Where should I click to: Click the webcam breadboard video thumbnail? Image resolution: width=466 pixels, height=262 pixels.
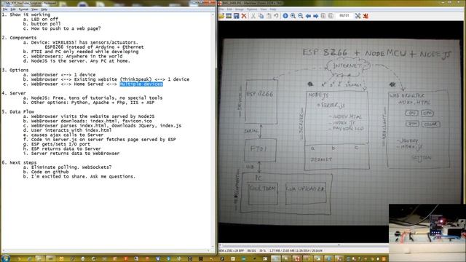click(x=427, y=233)
